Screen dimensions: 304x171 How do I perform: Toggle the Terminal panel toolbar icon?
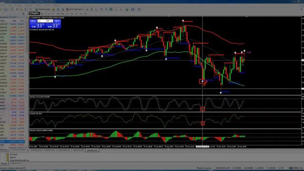[26, 9]
